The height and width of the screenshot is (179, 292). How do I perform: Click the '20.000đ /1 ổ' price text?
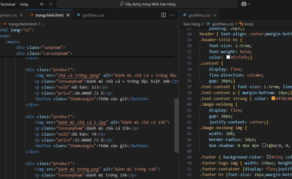pos(89,93)
